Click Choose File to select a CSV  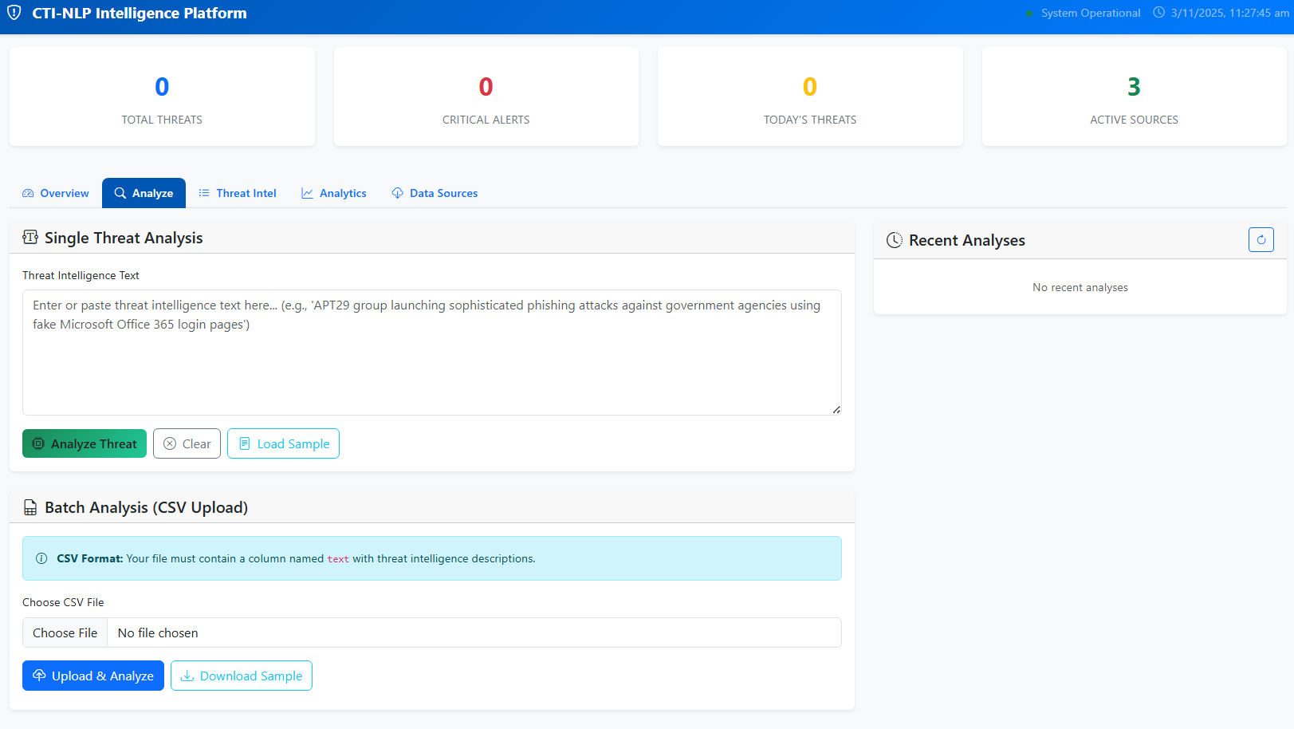coord(65,632)
